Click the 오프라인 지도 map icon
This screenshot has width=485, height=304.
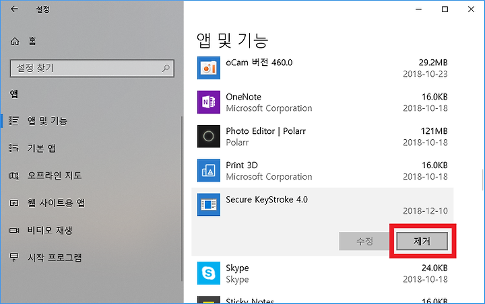(14, 176)
